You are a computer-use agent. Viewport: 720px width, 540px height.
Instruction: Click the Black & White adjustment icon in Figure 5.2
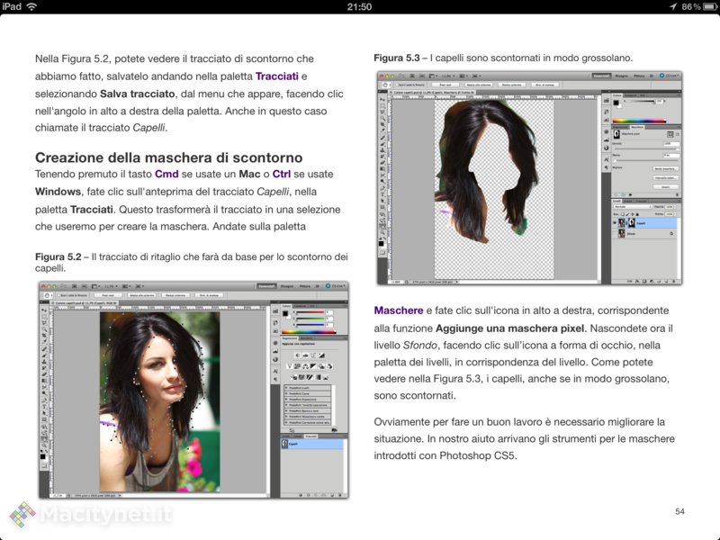click(x=313, y=366)
